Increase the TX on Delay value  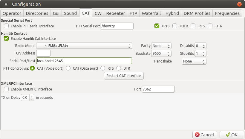click(32, 96)
